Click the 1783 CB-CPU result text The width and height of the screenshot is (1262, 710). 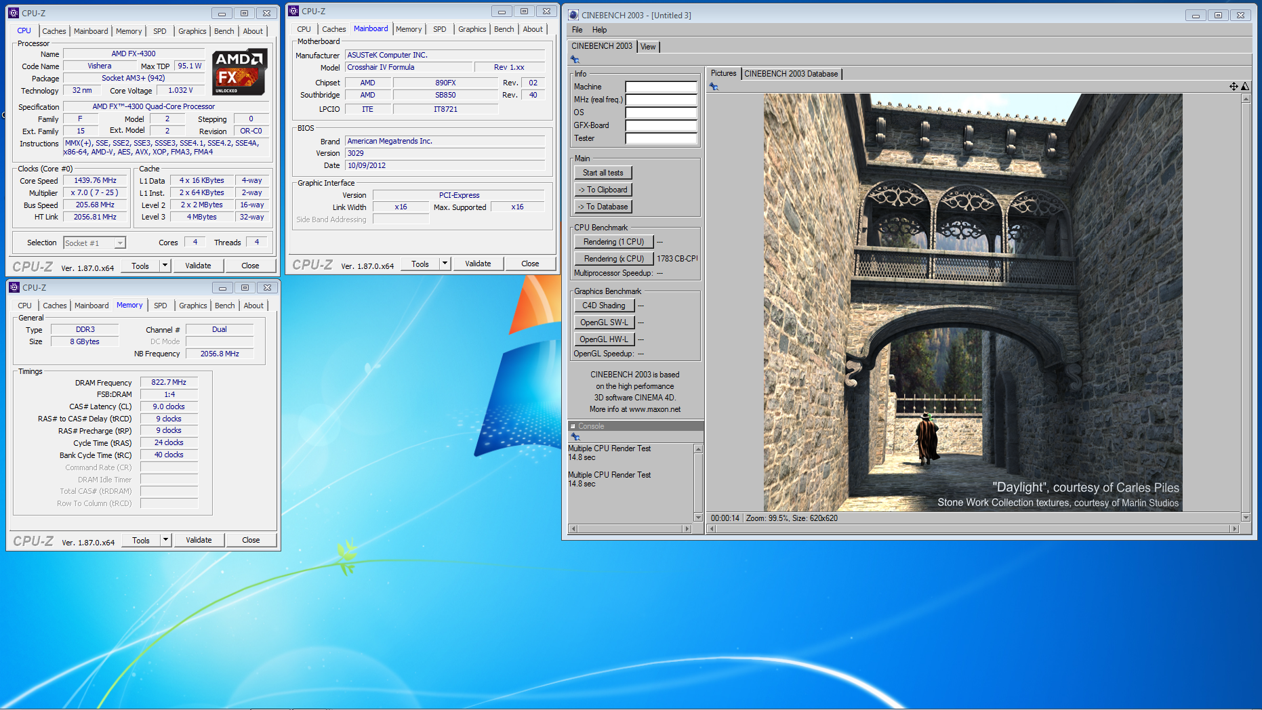(x=677, y=259)
